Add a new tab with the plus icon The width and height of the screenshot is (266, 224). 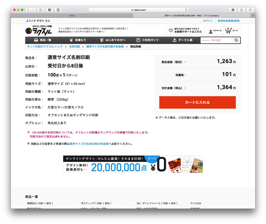(253, 16)
